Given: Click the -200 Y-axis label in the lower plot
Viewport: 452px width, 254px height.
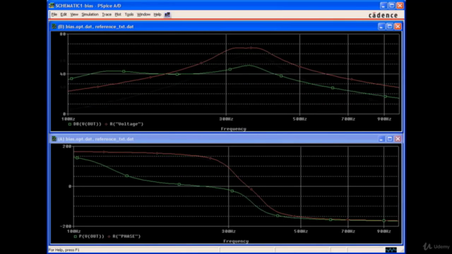Looking at the screenshot, I should (x=66, y=226).
